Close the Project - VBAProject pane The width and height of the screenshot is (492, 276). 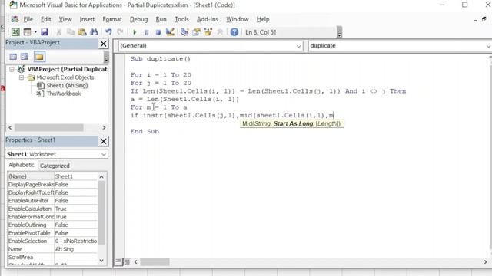(x=103, y=44)
